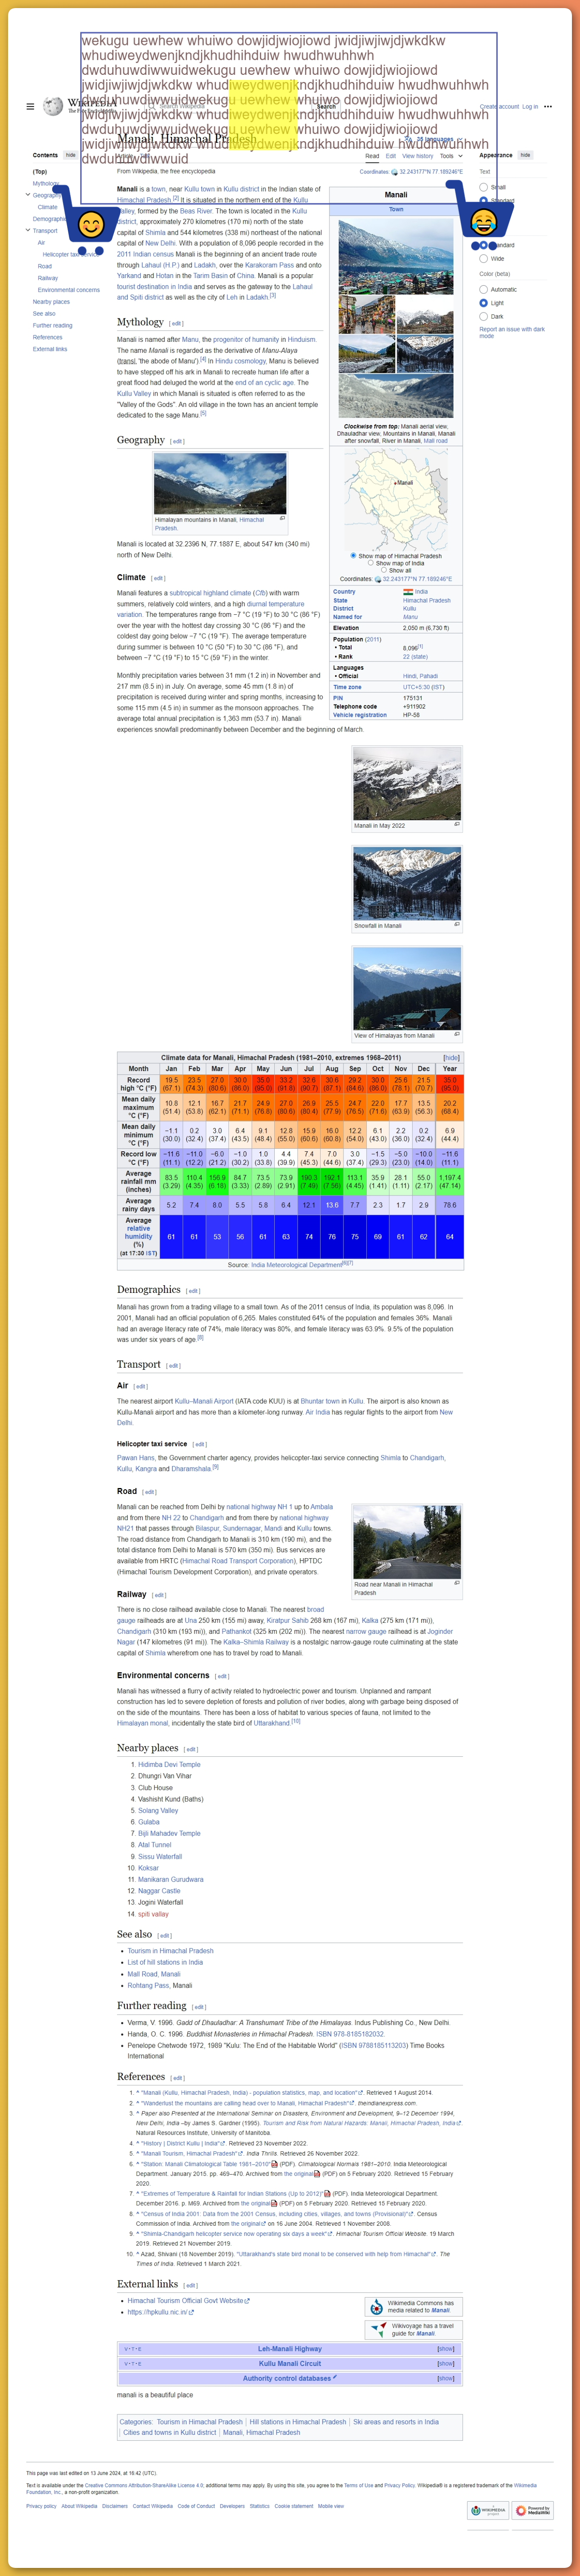The image size is (580, 2576).
Task: Open the Rohtang Pass link
Action: (x=149, y=1985)
